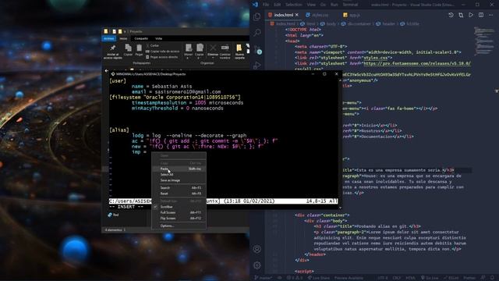Click the Go Live status bar item

tap(430, 278)
